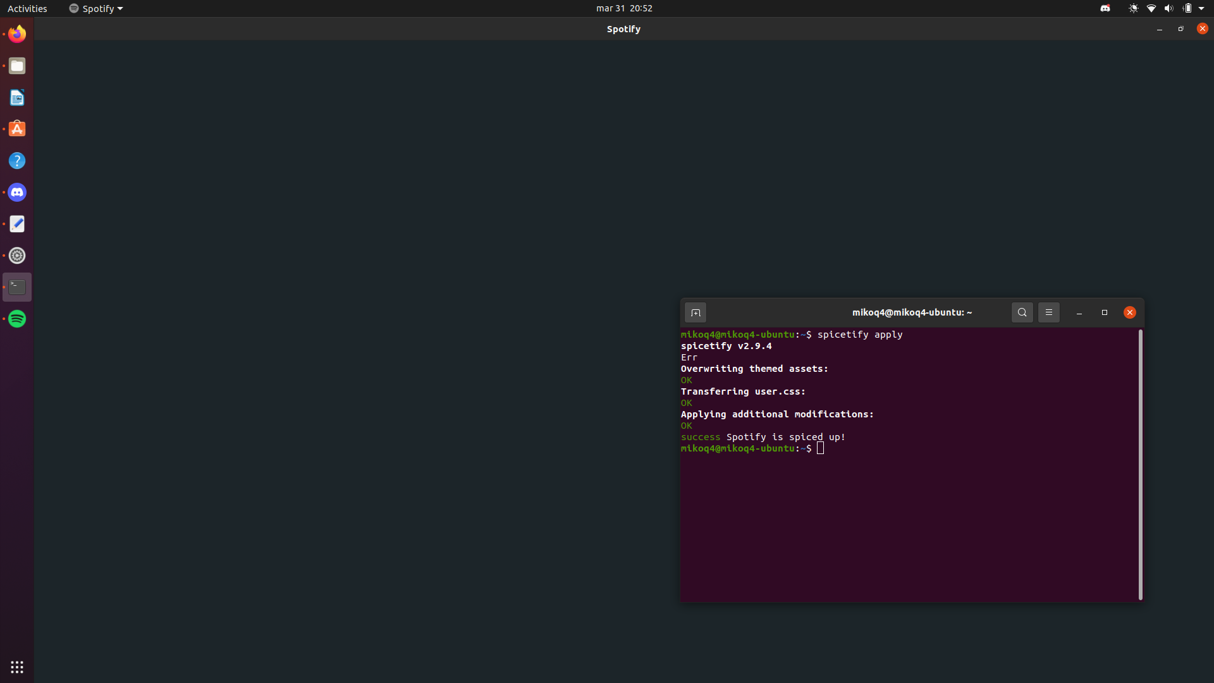Click the Discord tray icon in top bar
Image resolution: width=1214 pixels, height=683 pixels.
coord(1105,8)
